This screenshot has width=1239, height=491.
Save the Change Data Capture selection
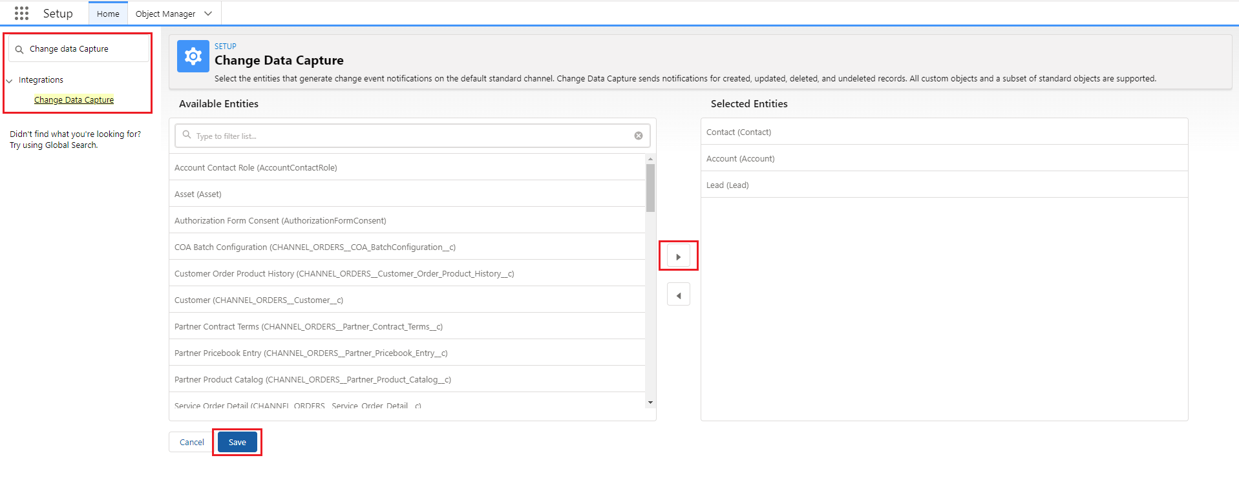(237, 443)
